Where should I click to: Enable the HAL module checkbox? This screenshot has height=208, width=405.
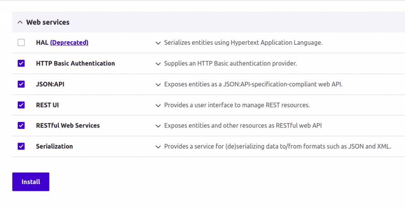[21, 42]
